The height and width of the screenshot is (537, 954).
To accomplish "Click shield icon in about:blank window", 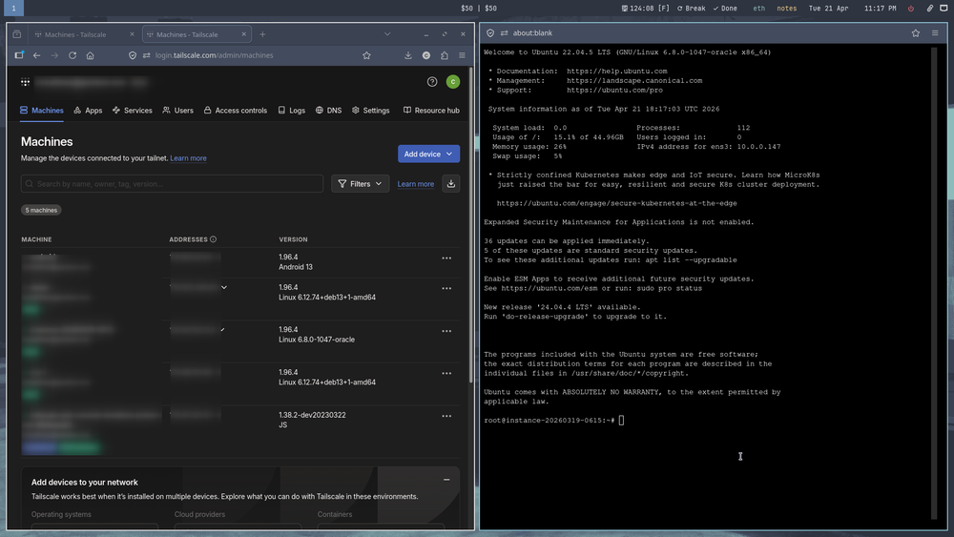I will (x=490, y=32).
